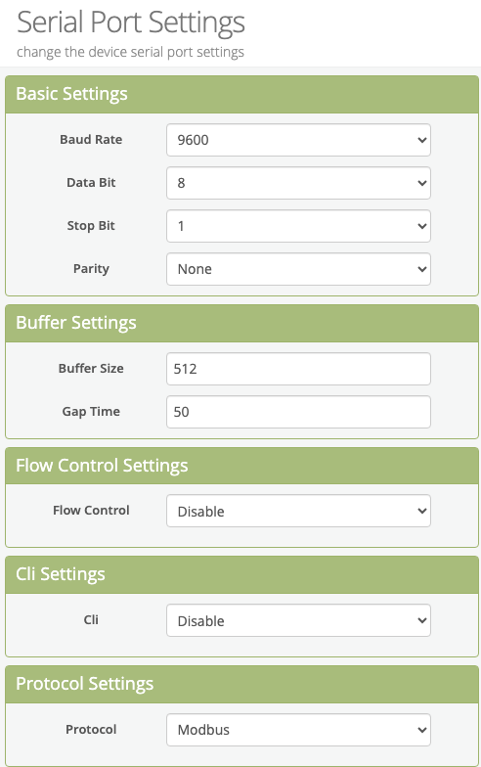481x767 pixels.
Task: Click the Protocol label
Action: point(91,730)
